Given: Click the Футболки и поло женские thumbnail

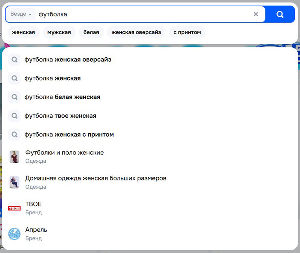Looking at the screenshot, I should click(x=14, y=157).
